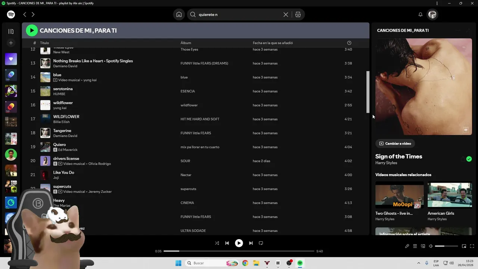
Task: Open the queue icon
Action: 415,246
